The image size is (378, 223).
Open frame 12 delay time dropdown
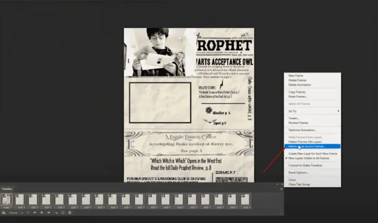point(154,208)
